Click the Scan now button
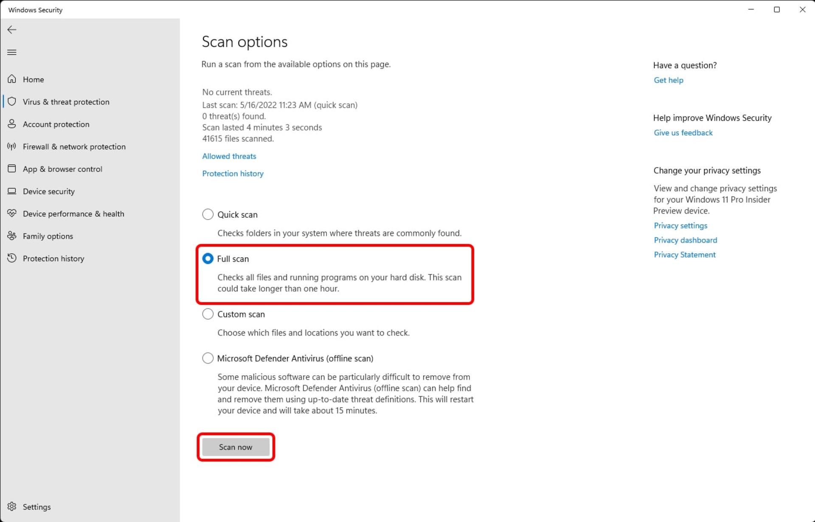 236,447
